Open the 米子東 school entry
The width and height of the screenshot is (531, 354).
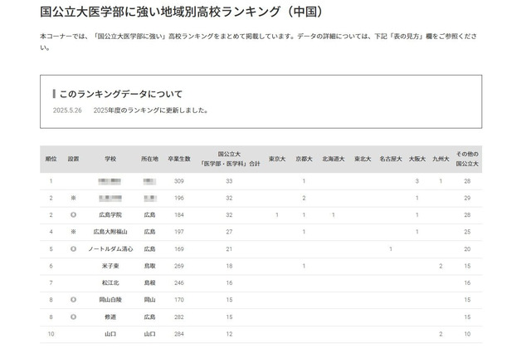[110, 266]
